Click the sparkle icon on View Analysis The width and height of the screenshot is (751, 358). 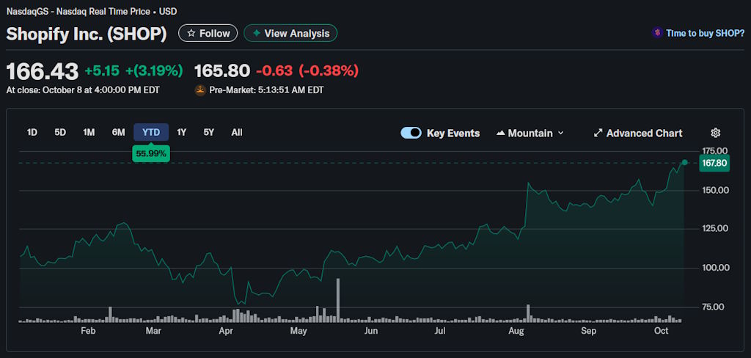[256, 34]
